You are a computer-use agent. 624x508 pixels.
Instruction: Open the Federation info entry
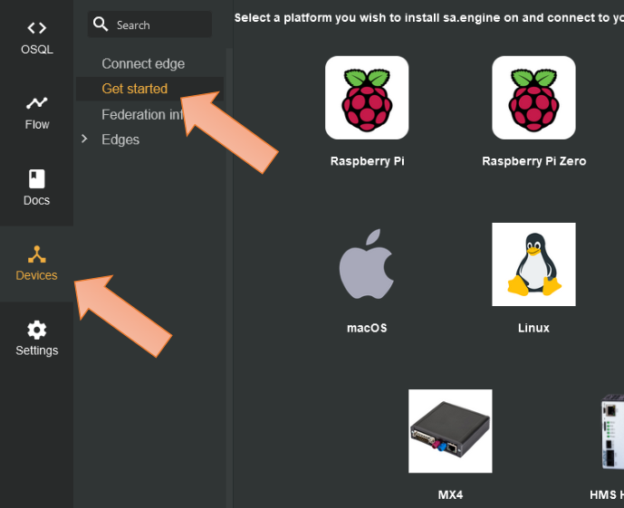pos(142,115)
